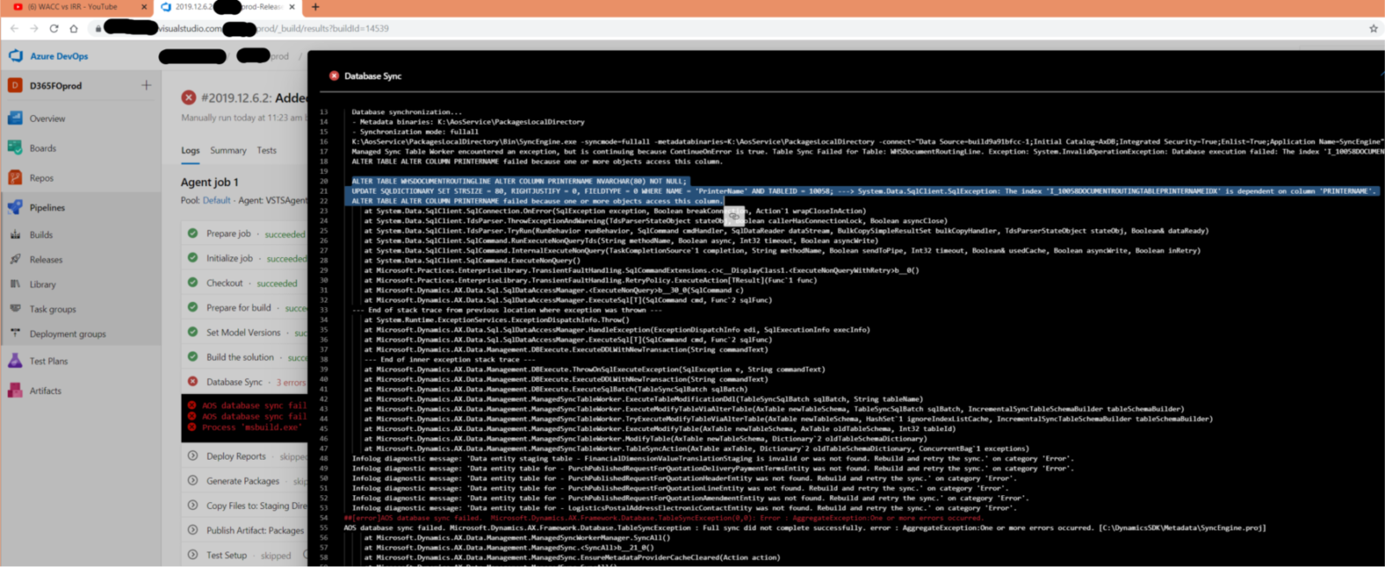This screenshot has height=567, width=1385.
Task: Click the browser reload button
Action: pos(54,29)
